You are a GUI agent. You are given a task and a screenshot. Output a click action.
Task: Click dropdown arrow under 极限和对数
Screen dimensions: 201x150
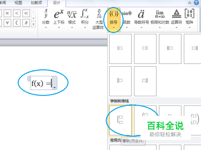point(160,27)
